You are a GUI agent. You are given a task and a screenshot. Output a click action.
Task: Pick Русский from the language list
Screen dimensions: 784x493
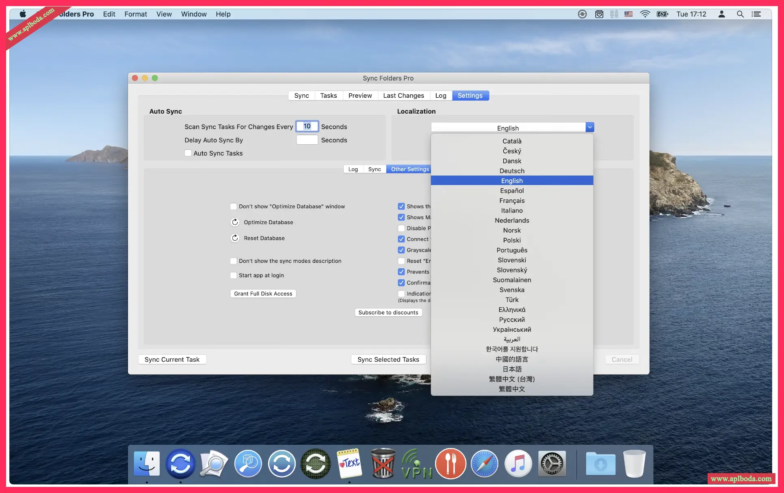(x=512, y=320)
